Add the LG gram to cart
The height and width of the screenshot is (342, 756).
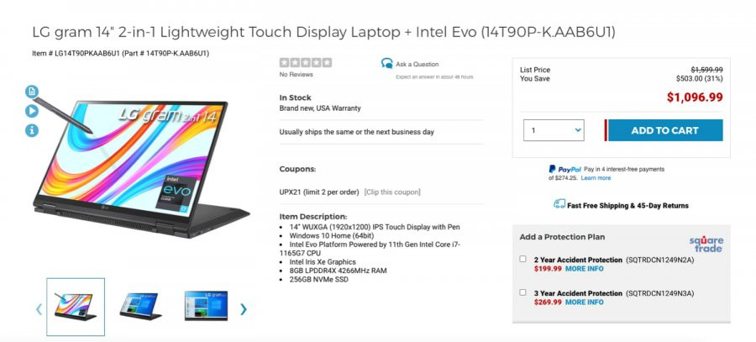(664, 130)
